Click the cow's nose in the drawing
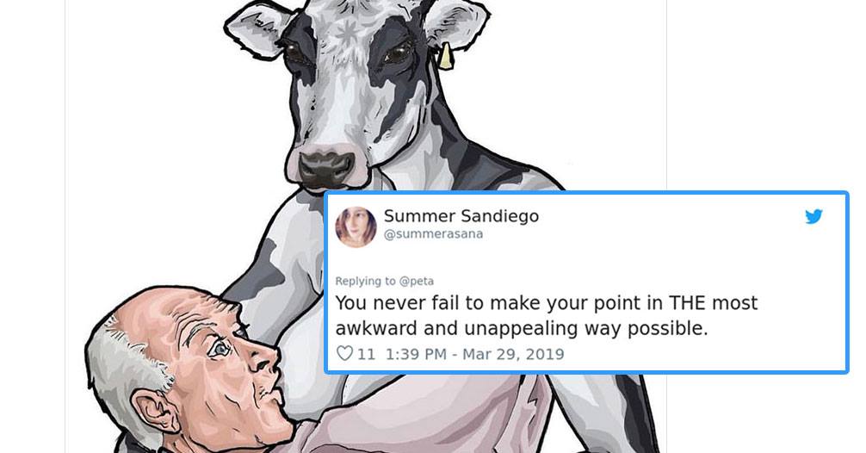The width and height of the screenshot is (866, 453). coord(326,167)
